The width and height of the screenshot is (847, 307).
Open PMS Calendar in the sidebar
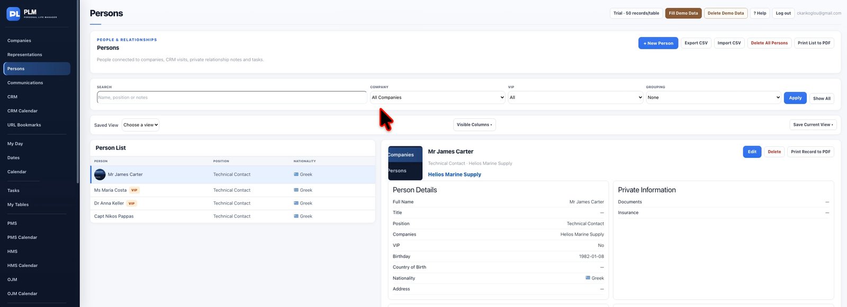[22, 238]
